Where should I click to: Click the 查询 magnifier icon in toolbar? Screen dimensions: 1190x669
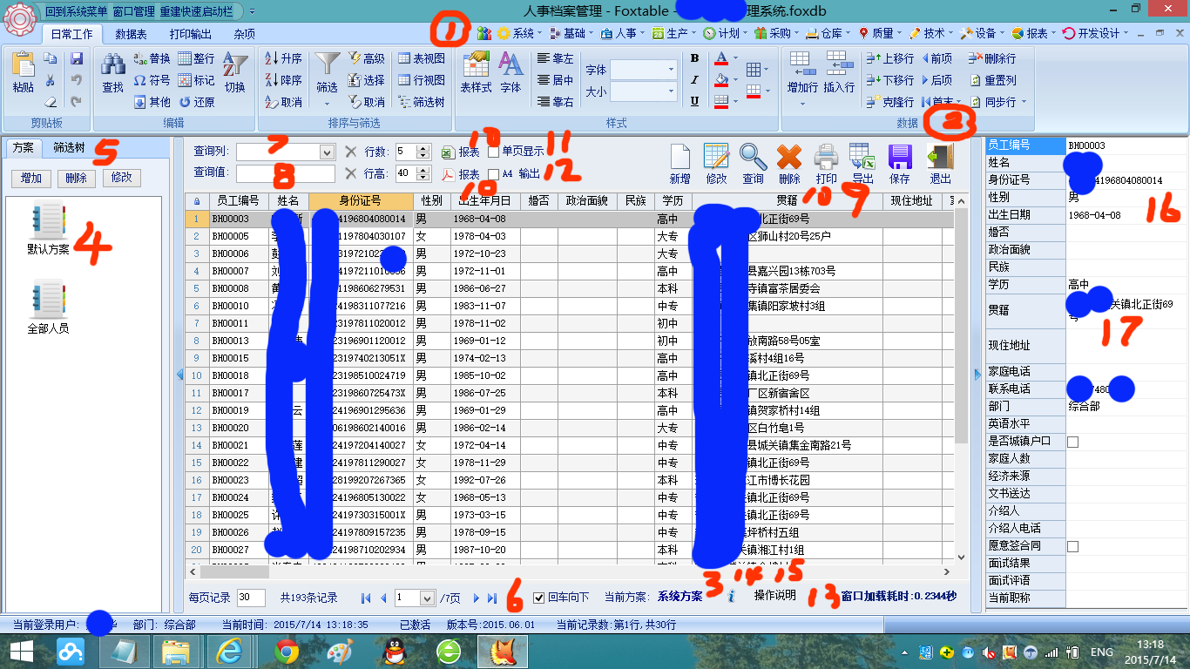click(x=753, y=158)
